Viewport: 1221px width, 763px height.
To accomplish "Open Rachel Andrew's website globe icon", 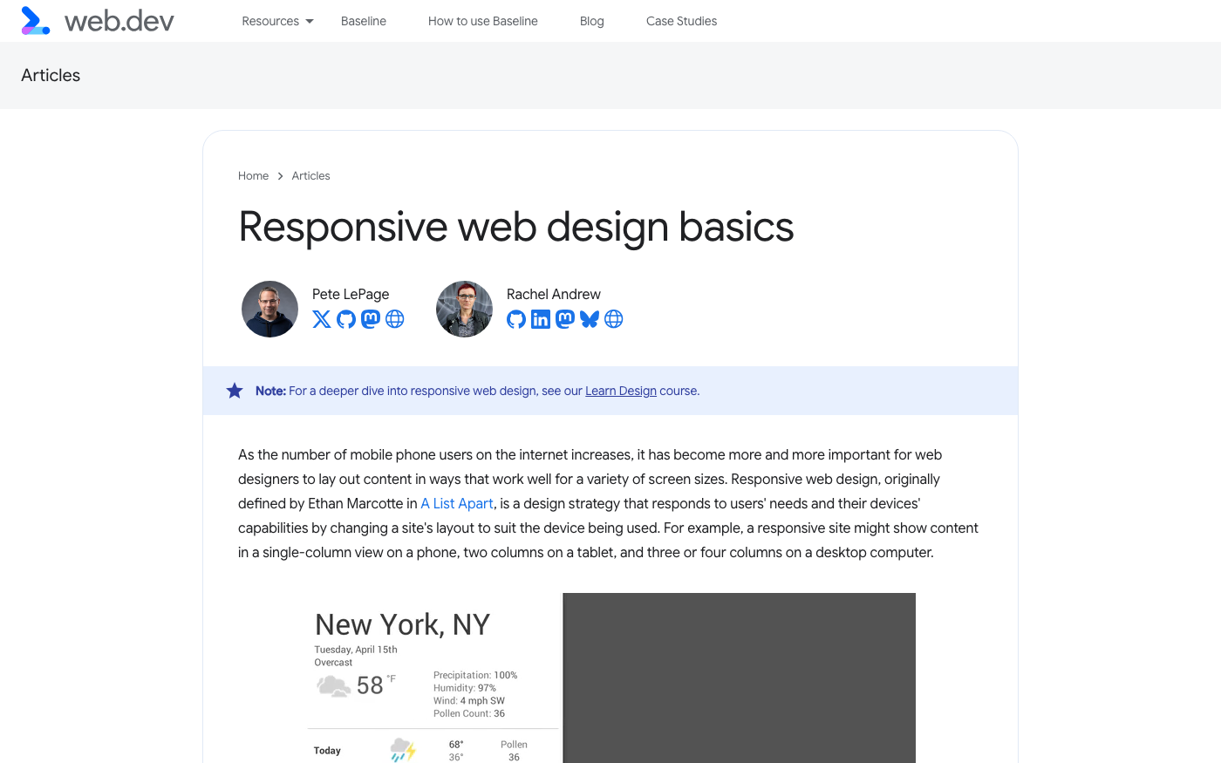I will [x=614, y=319].
